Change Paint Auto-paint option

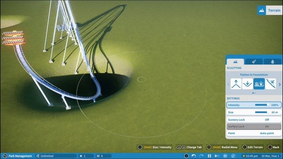pos(254,133)
